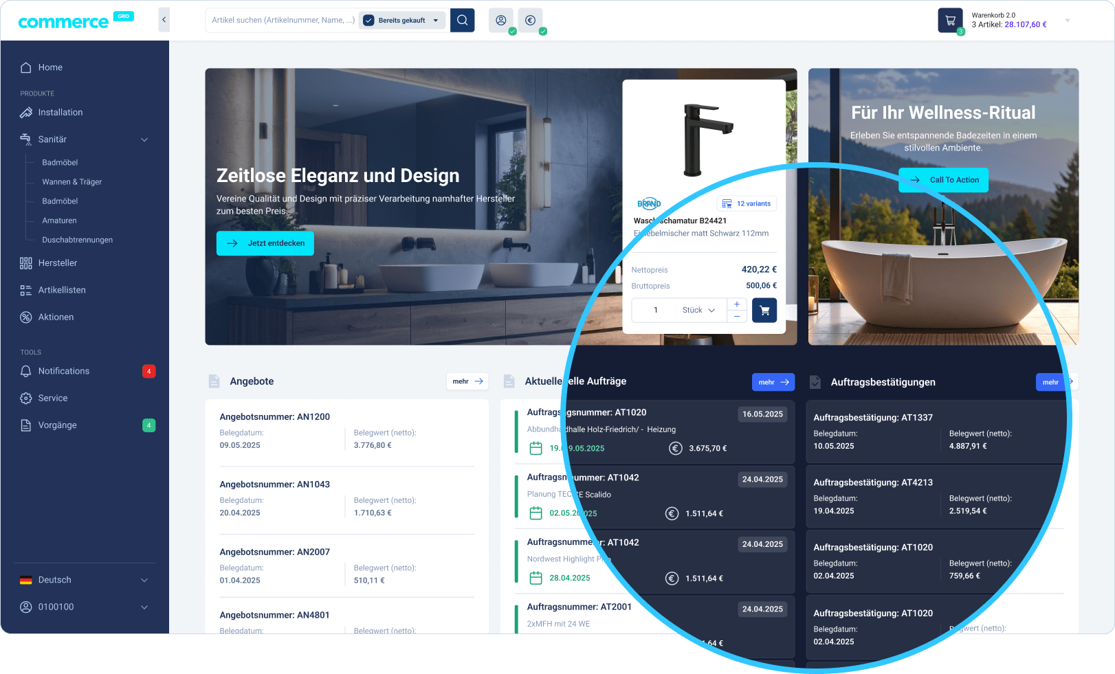The image size is (1115, 674).
Task: Open the 12 variants badge
Action: click(x=747, y=203)
